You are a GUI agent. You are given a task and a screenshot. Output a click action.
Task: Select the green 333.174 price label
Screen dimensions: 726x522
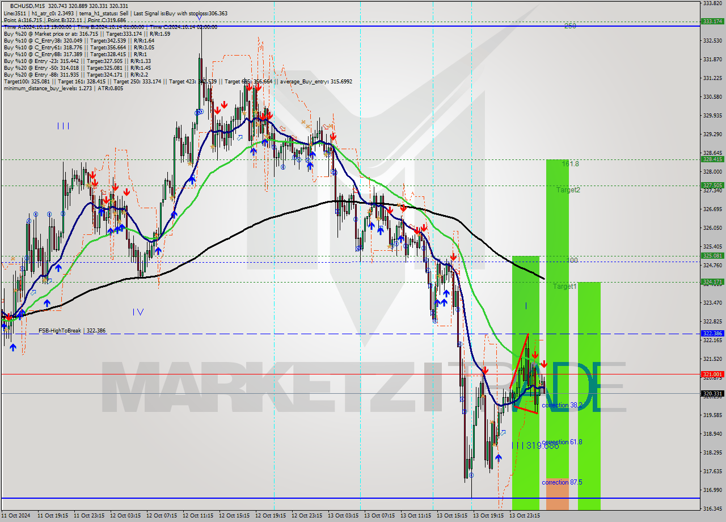tap(712, 21)
